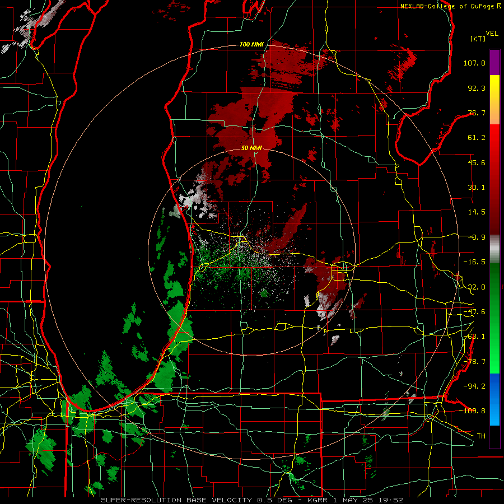This screenshot has width=504, height=504.
Task: Pick the black TH segment of color bar
Action: pos(494,437)
